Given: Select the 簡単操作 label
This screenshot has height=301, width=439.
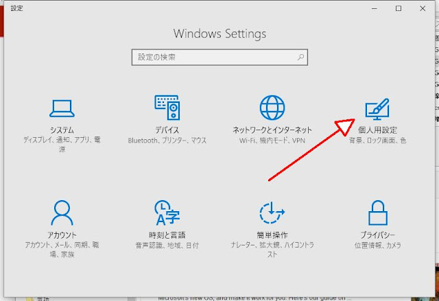Looking at the screenshot, I should click(272, 235).
